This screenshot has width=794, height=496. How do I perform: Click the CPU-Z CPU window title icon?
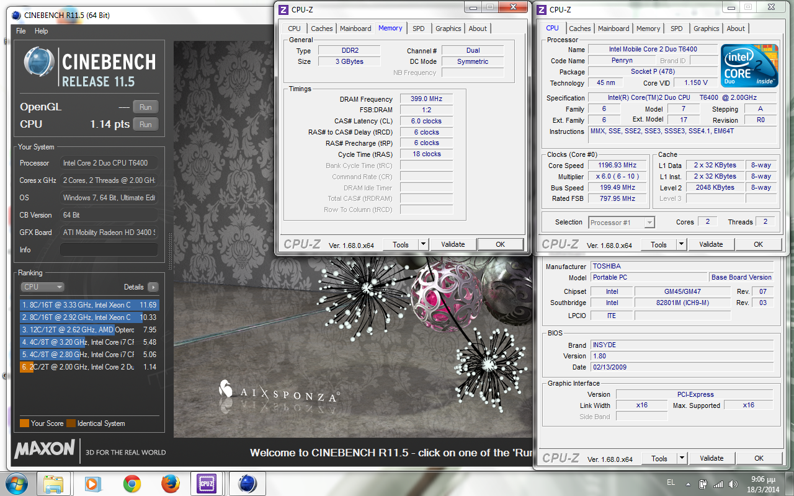click(541, 9)
